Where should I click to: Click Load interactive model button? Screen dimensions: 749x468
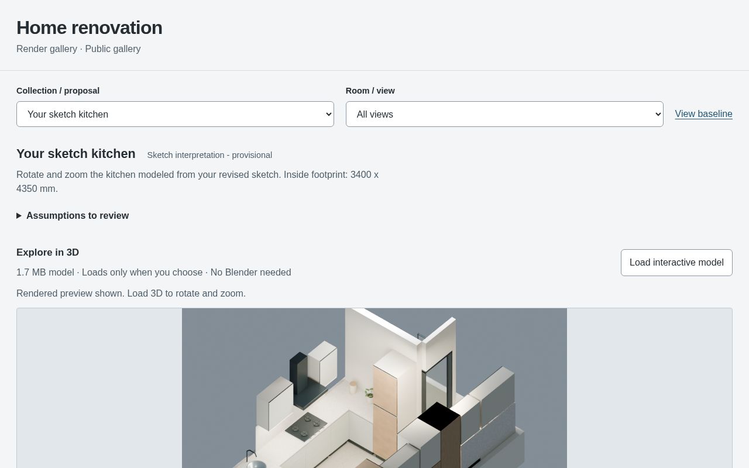pos(676,263)
